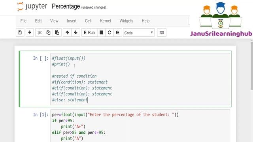
Task: Click the '#float(input())' comment line
Action: (68, 58)
